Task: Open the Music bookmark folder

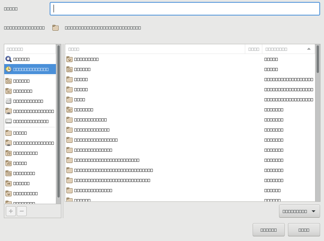Action: 30,163
